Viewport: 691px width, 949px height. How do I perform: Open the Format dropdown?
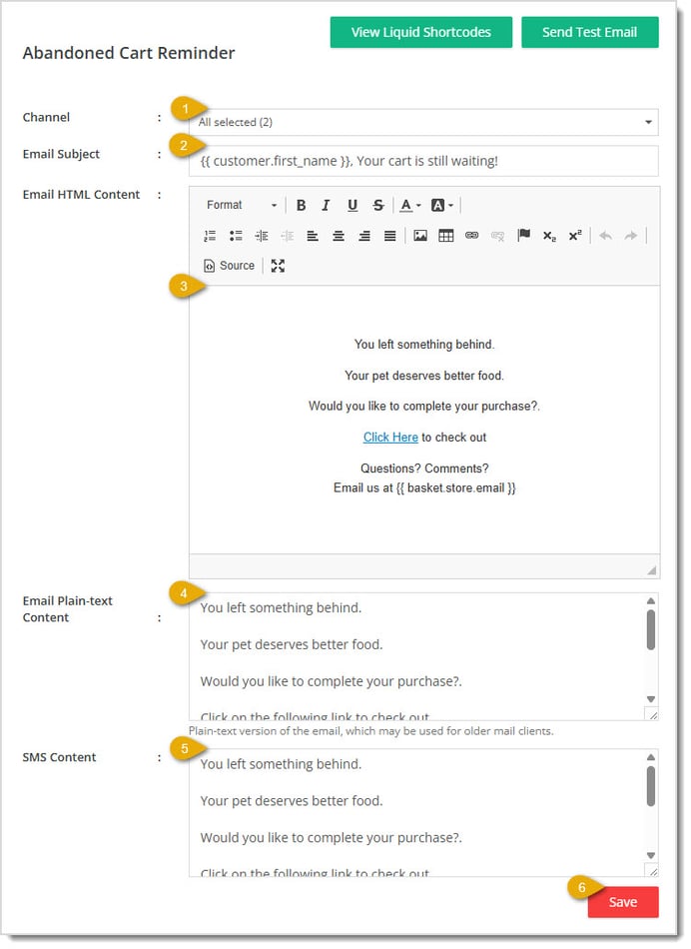tap(242, 206)
